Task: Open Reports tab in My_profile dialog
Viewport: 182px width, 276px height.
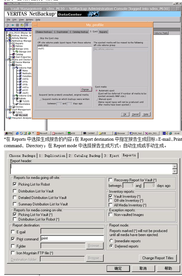Action: click(x=103, y=32)
